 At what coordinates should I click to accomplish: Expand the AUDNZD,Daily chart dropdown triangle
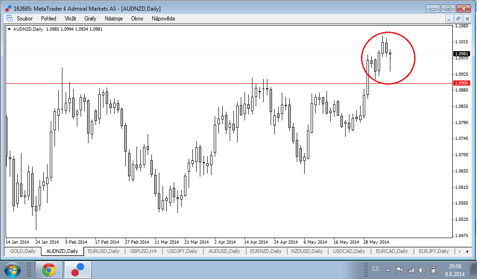click(x=9, y=29)
